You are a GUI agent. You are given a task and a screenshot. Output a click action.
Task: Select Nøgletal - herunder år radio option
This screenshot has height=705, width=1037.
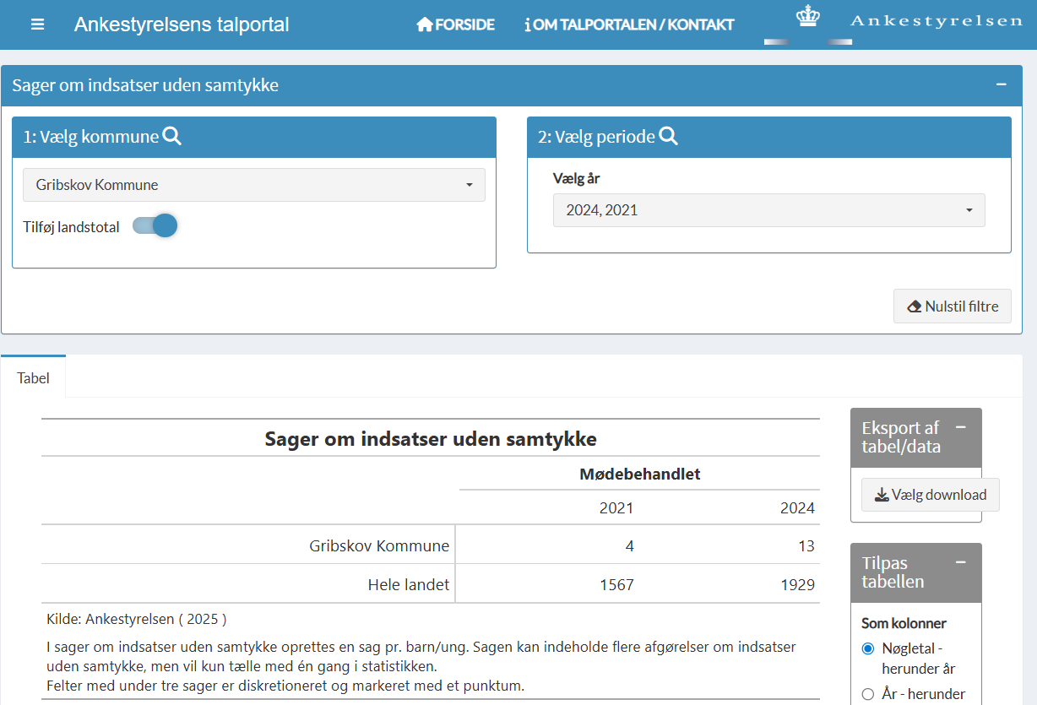868,649
